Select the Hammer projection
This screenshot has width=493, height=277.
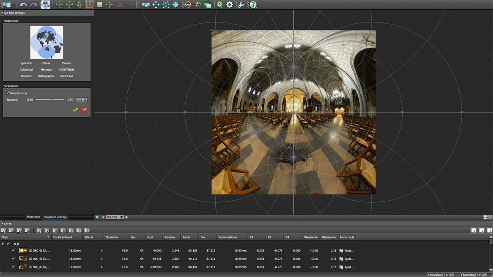point(26,76)
